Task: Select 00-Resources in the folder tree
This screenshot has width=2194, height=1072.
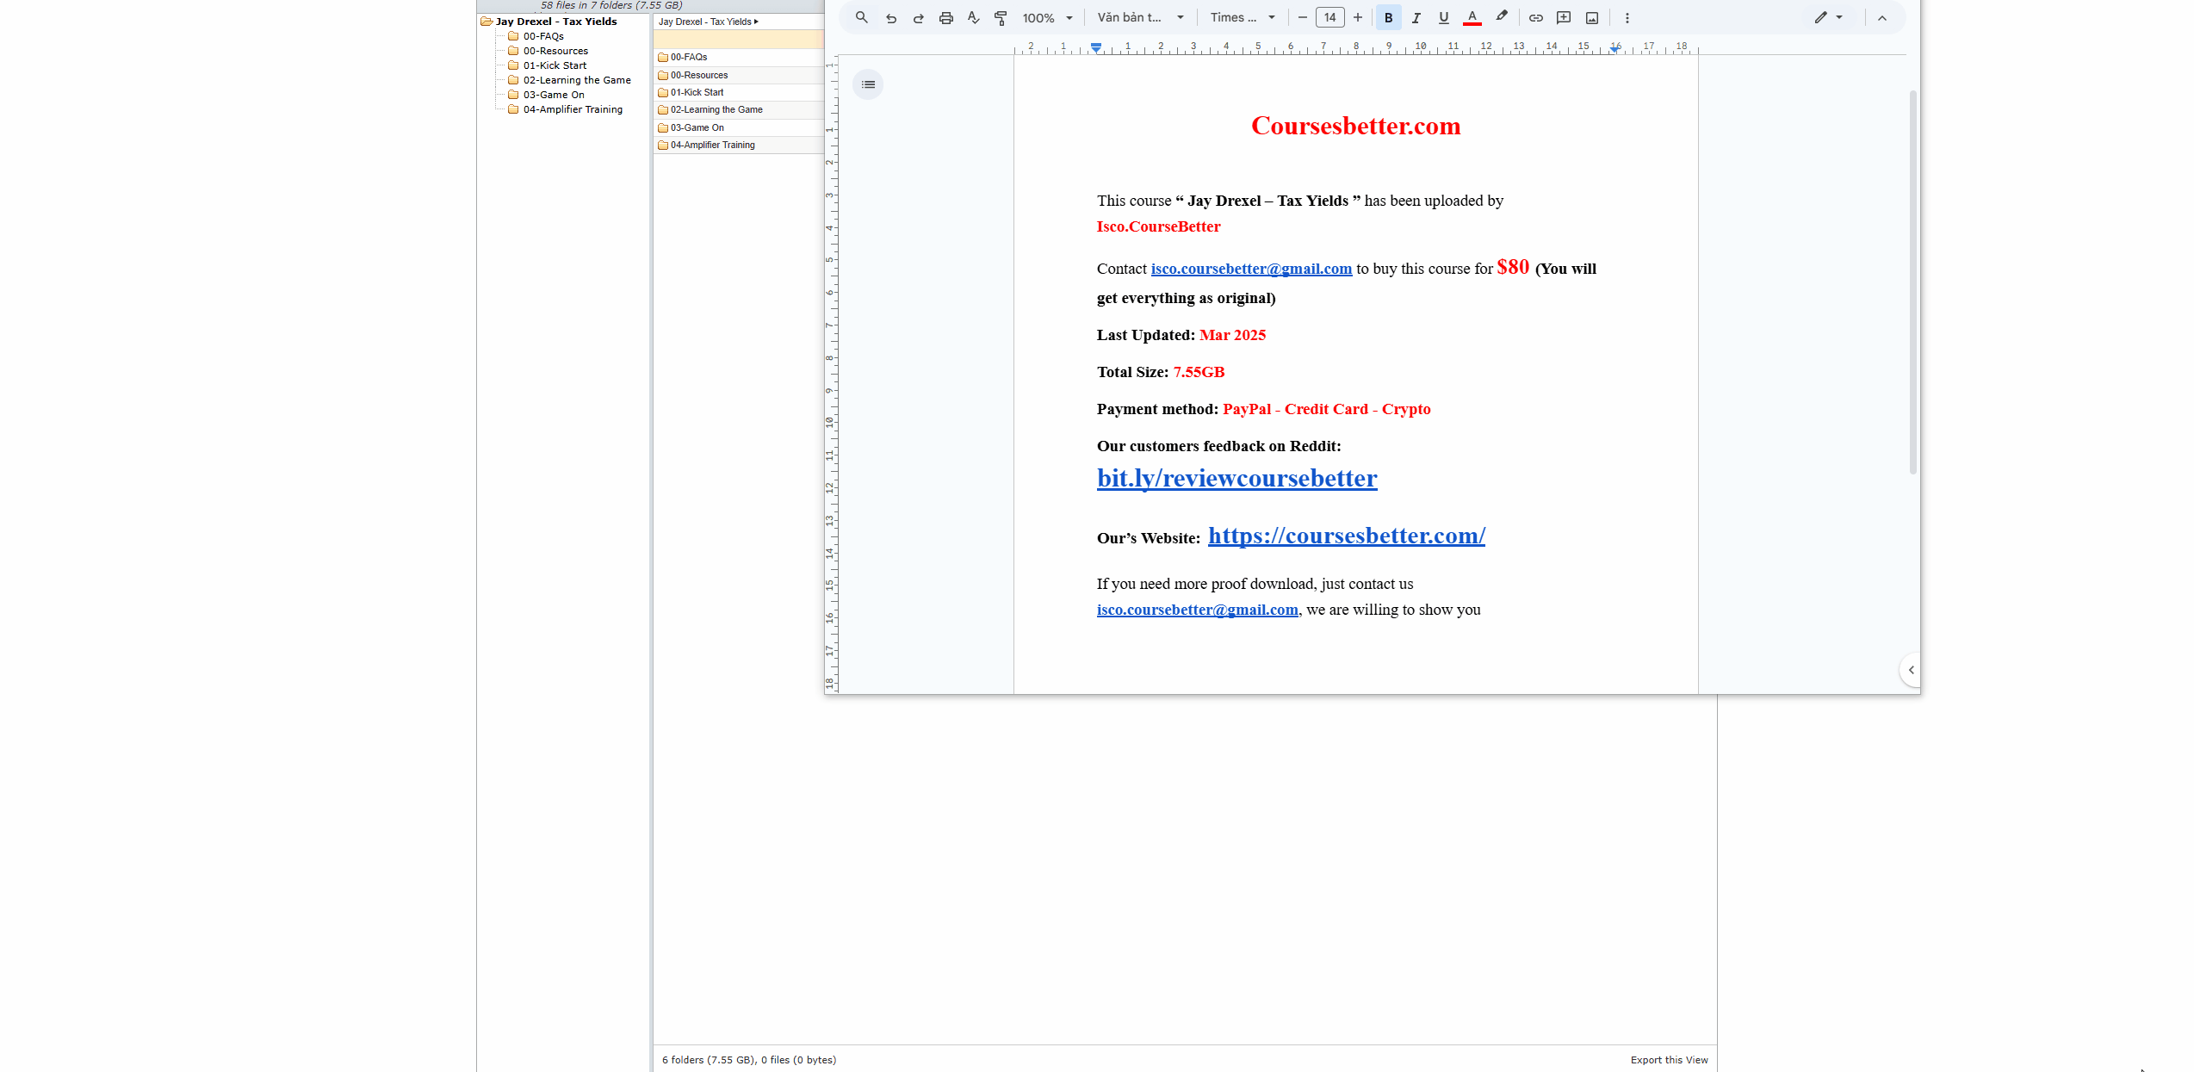Action: tap(555, 51)
